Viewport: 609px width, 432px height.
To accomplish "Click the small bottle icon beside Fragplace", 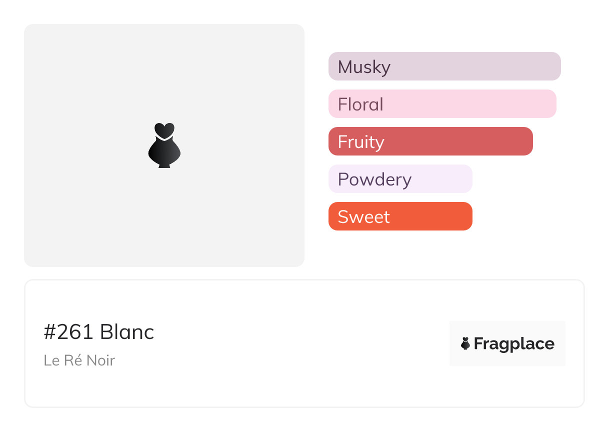I will tap(465, 343).
